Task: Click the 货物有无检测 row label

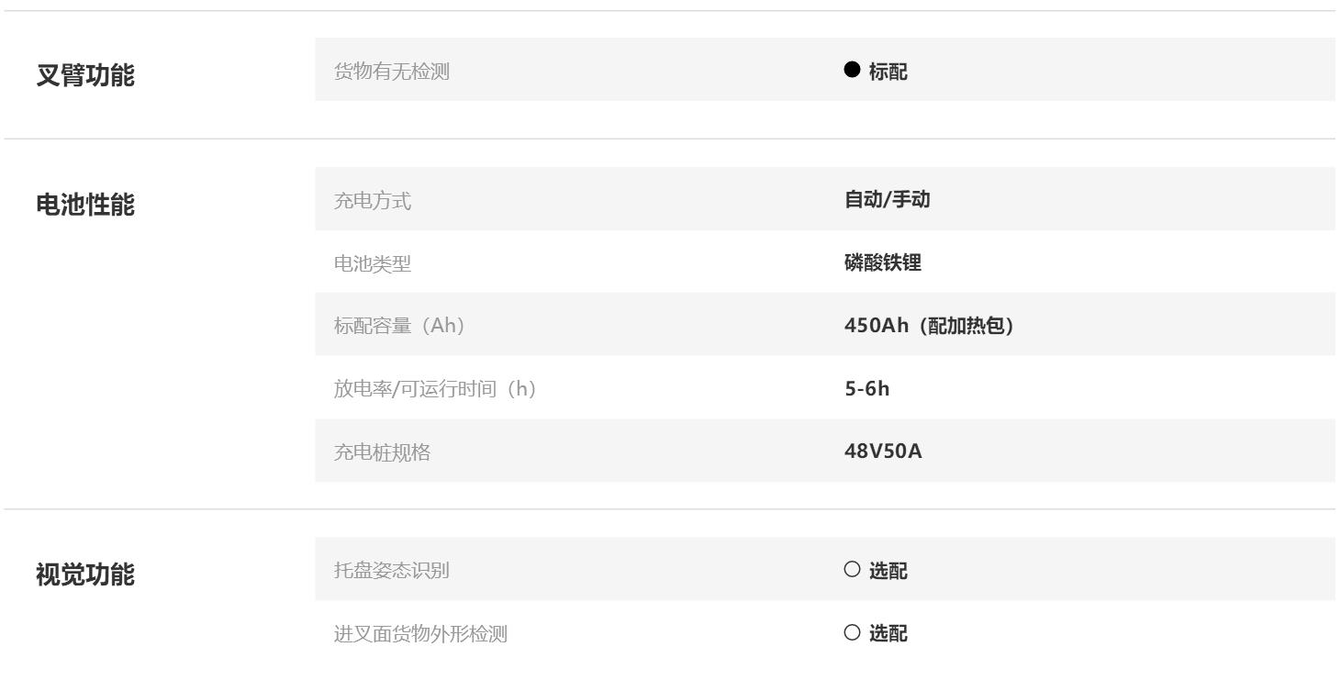Action: (x=392, y=71)
